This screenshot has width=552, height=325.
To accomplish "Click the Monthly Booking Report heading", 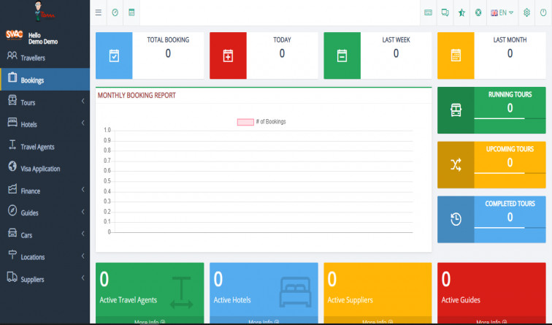I will coord(137,96).
